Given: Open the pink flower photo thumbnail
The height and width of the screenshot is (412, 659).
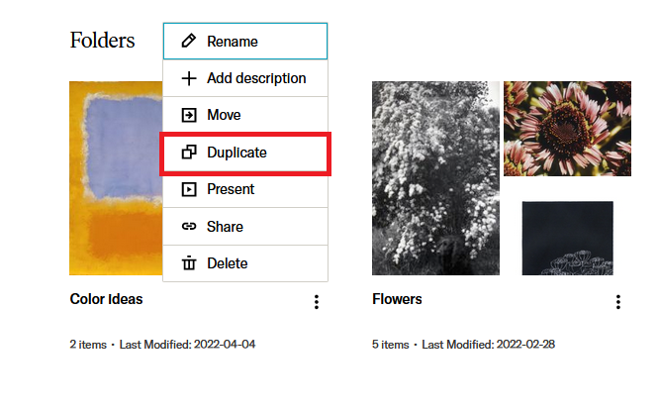Looking at the screenshot, I should 567,129.
